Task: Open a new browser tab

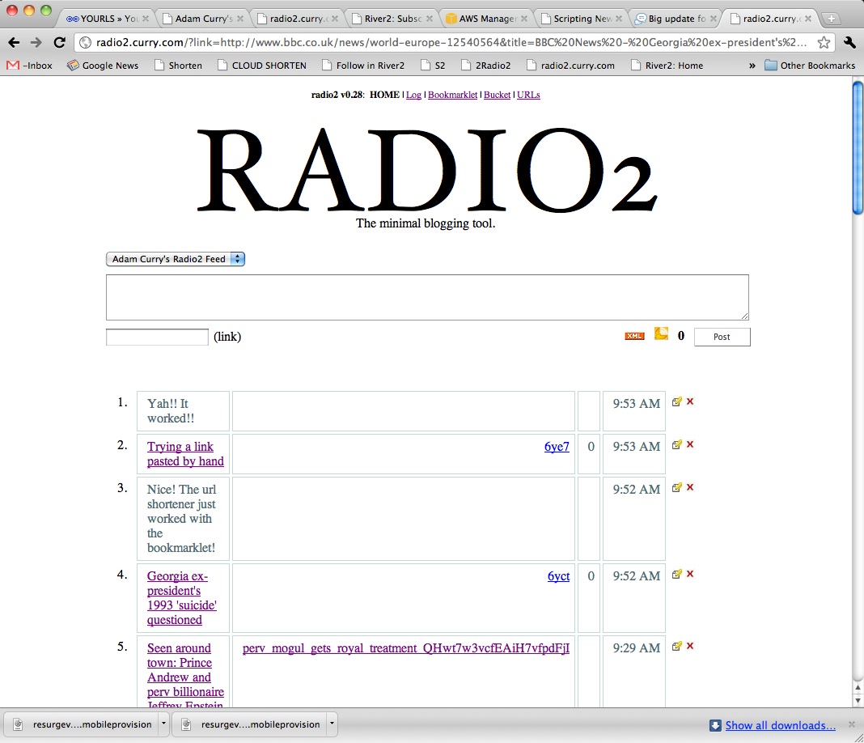Action: click(831, 19)
